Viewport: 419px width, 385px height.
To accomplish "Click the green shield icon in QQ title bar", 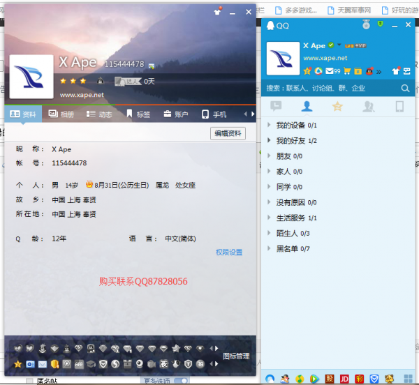I will pyautogui.click(x=381, y=24).
